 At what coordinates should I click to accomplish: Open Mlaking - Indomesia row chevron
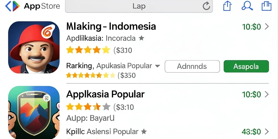pos(267,27)
